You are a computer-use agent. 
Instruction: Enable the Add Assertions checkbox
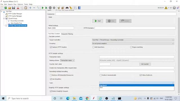pos(93,47)
